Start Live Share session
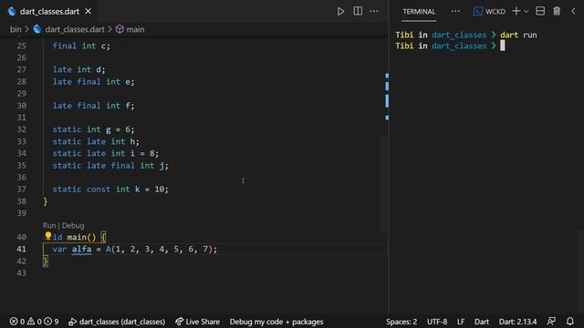Screen dimensions: 584x328 click(197, 322)
